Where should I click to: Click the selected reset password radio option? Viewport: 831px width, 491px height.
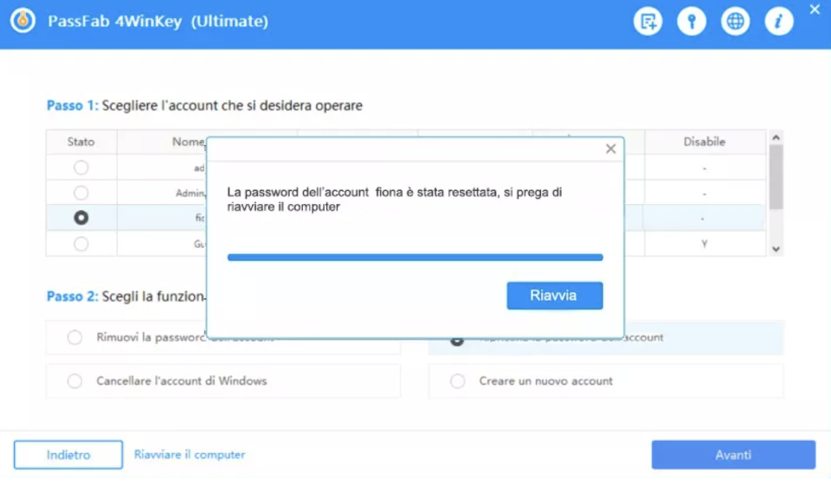point(457,340)
